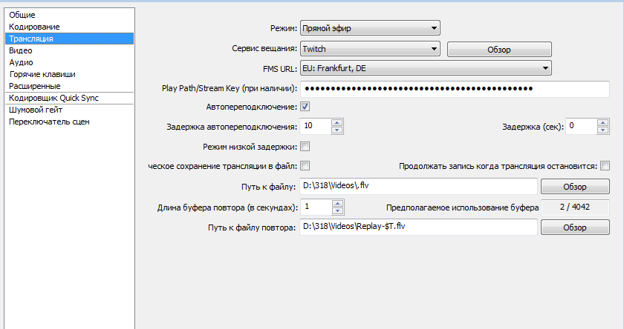Click the Stream Key password field
The height and width of the screenshot is (329, 624).
point(455,89)
